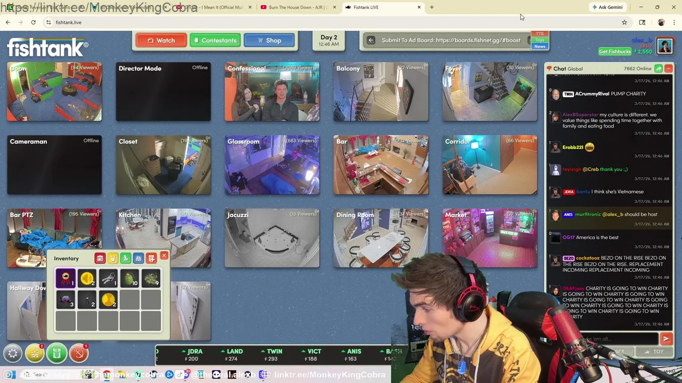Select the fish inventory item with count 3

pyautogui.click(x=66, y=299)
